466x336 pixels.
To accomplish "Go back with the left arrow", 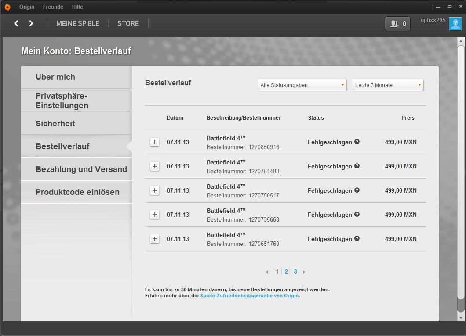I will click(x=16, y=23).
